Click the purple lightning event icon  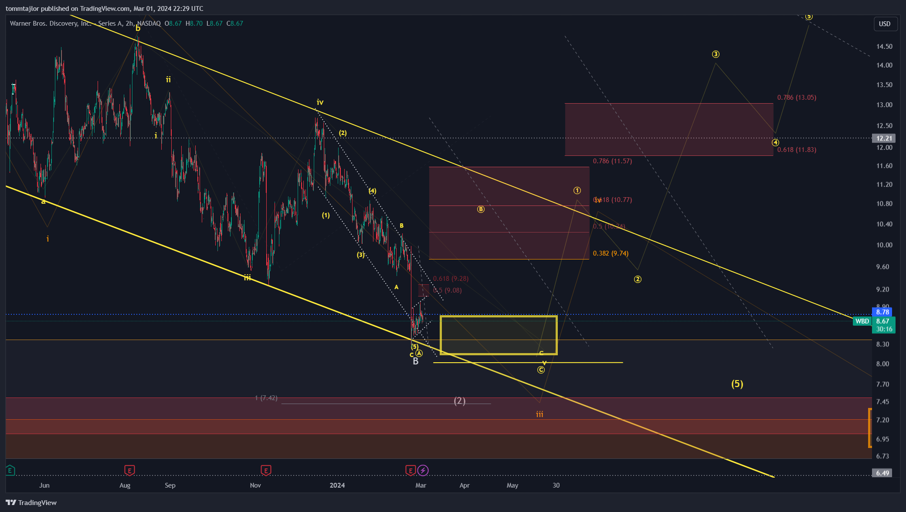(423, 470)
